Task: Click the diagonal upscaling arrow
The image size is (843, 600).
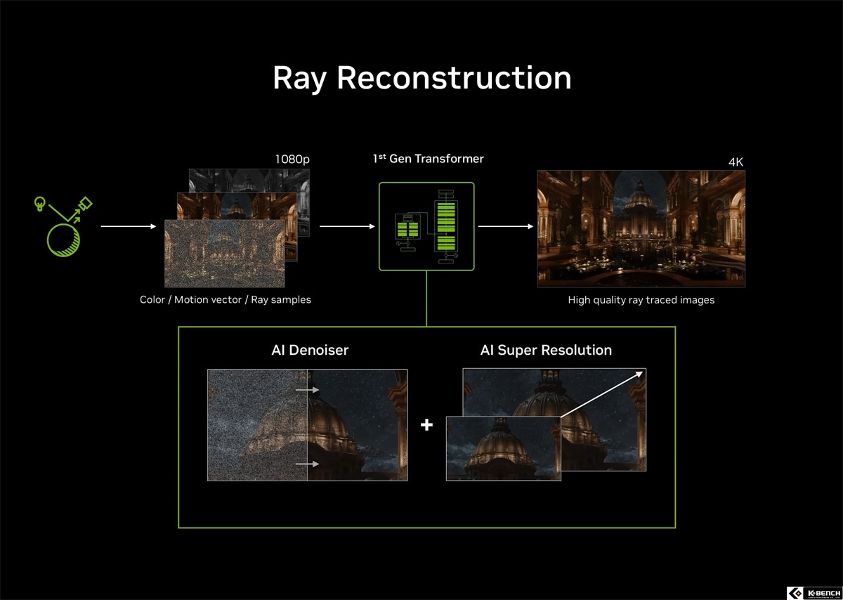Action: tap(602, 394)
